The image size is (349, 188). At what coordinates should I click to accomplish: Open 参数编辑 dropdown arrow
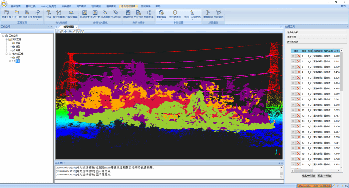click(161, 20)
